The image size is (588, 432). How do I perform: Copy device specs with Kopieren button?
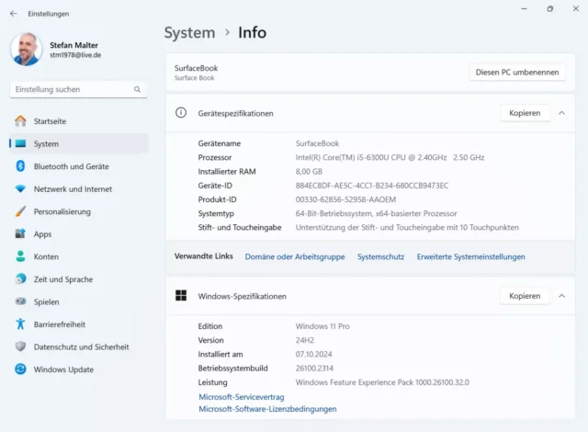pyautogui.click(x=525, y=113)
